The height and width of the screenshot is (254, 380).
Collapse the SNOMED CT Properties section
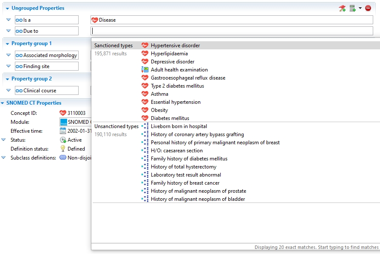[x=3, y=103]
